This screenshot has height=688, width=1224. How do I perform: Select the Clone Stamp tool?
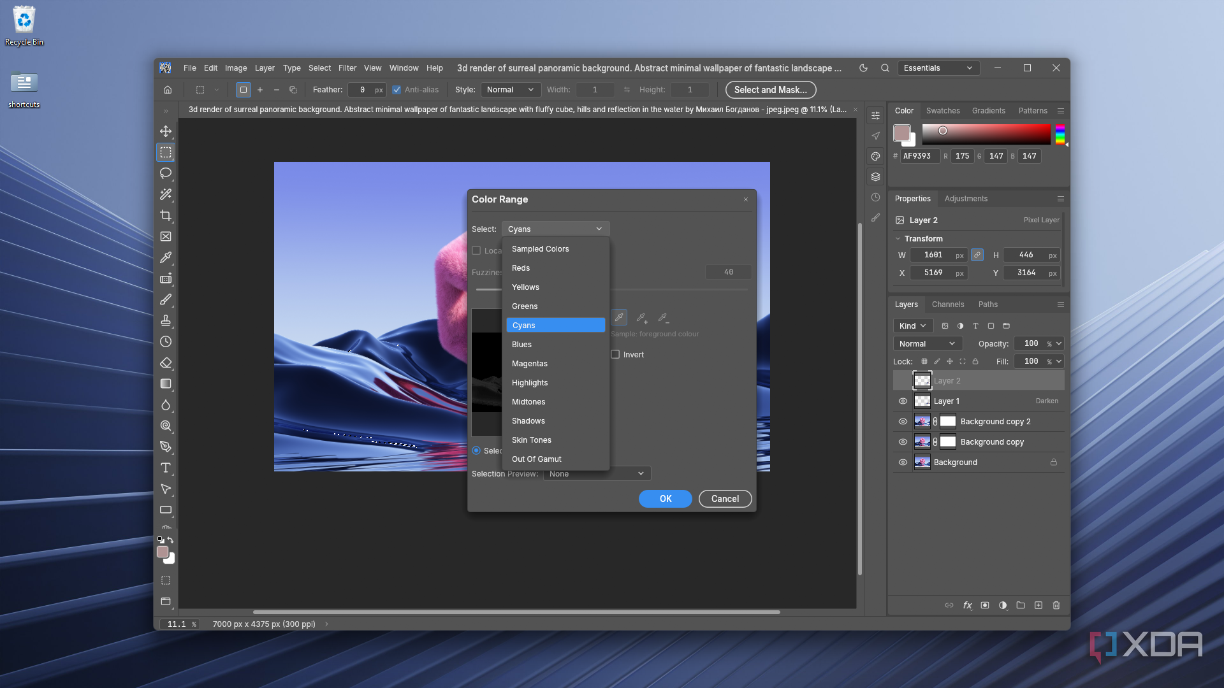166,320
